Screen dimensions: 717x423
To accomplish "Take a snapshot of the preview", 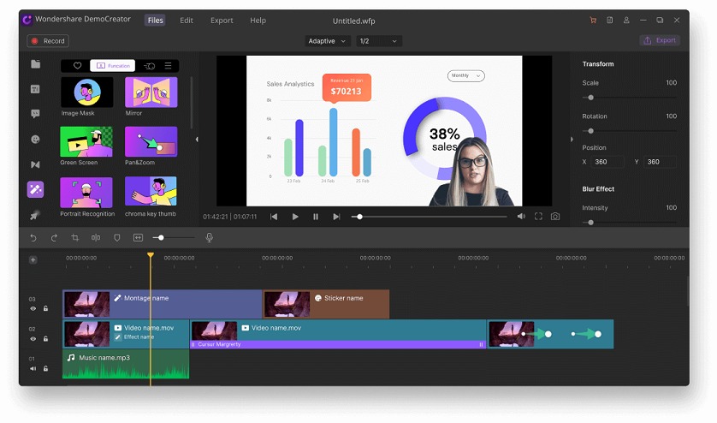I will pos(555,217).
